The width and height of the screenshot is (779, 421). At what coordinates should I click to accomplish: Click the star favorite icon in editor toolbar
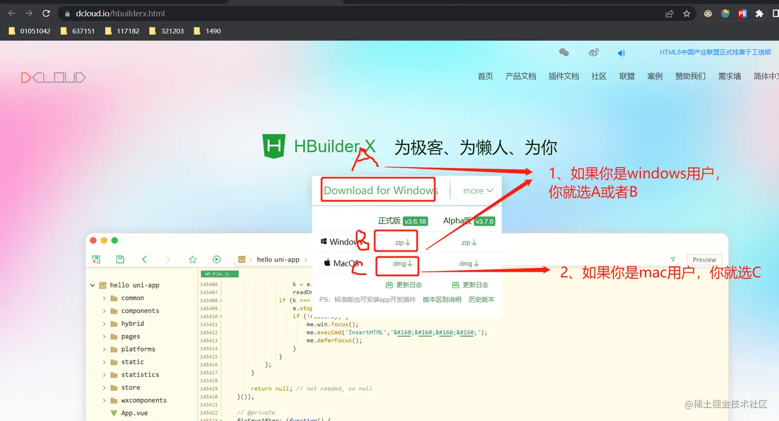pyautogui.click(x=193, y=259)
